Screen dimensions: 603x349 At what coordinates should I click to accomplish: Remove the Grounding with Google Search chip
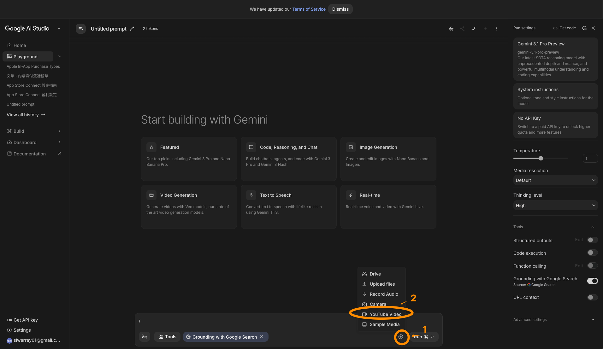tap(262, 337)
